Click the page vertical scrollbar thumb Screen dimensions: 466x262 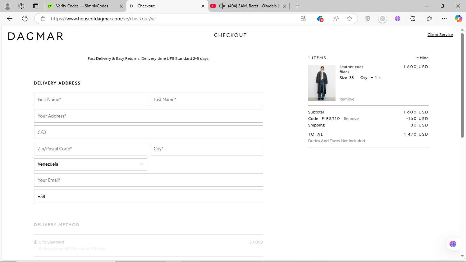coord(462,85)
